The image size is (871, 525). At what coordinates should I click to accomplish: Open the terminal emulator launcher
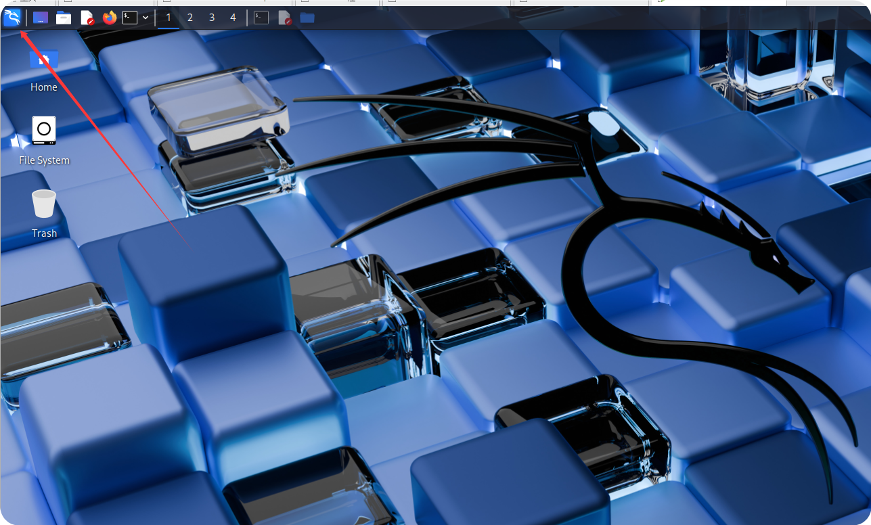point(130,18)
